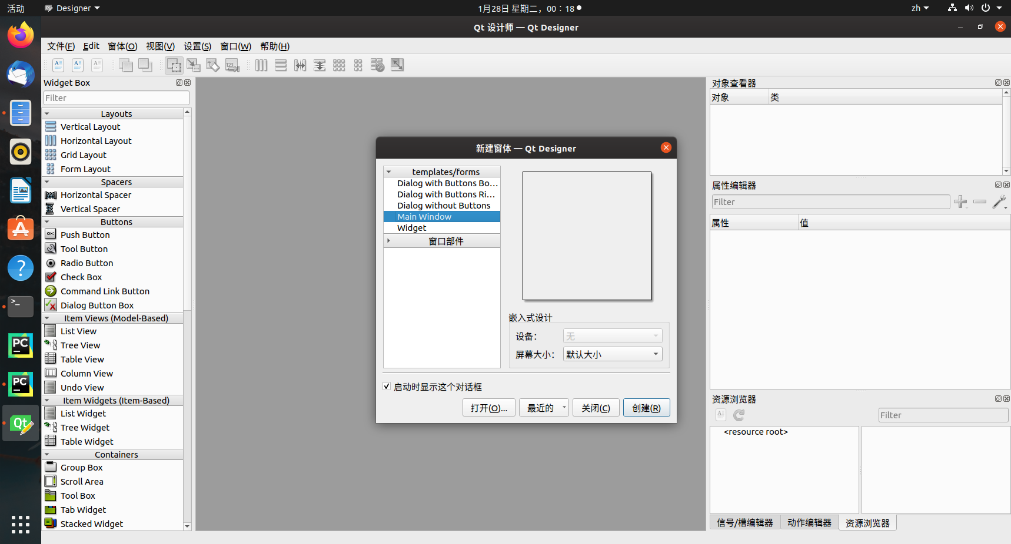
Task: Click the Send to Back toolbar icon
Action: [145, 65]
